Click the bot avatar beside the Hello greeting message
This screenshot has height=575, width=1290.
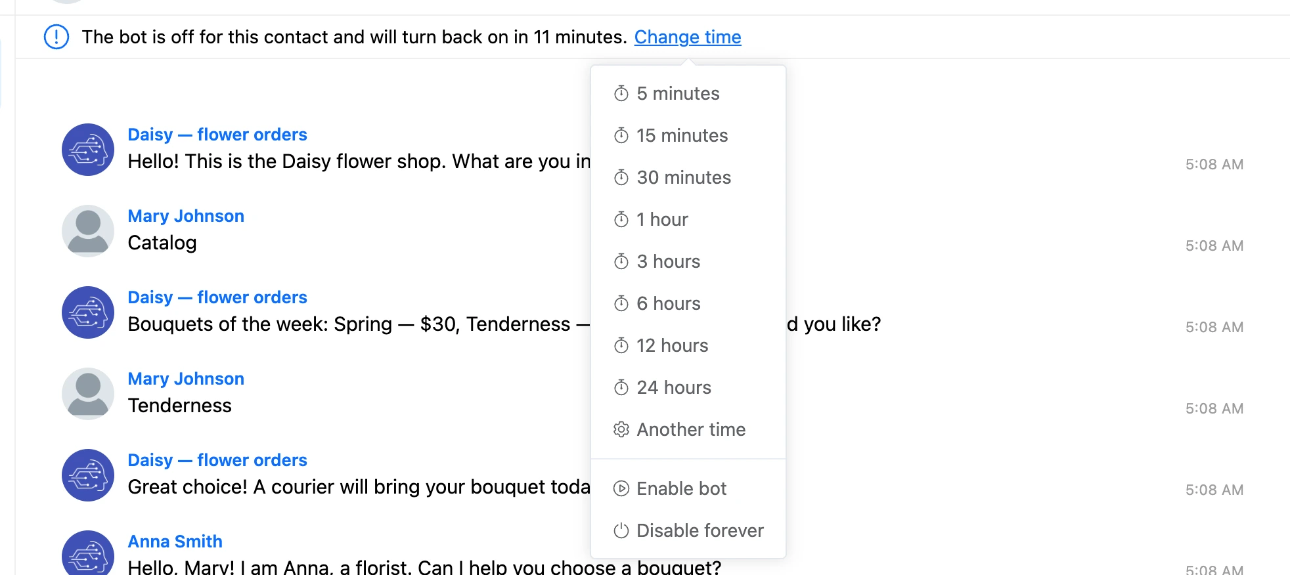pos(88,150)
